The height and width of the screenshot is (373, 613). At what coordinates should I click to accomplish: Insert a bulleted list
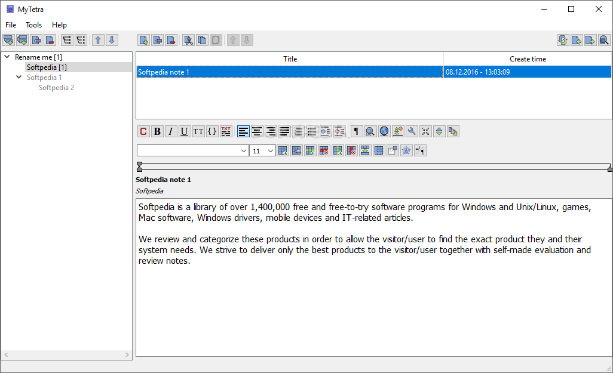click(312, 132)
